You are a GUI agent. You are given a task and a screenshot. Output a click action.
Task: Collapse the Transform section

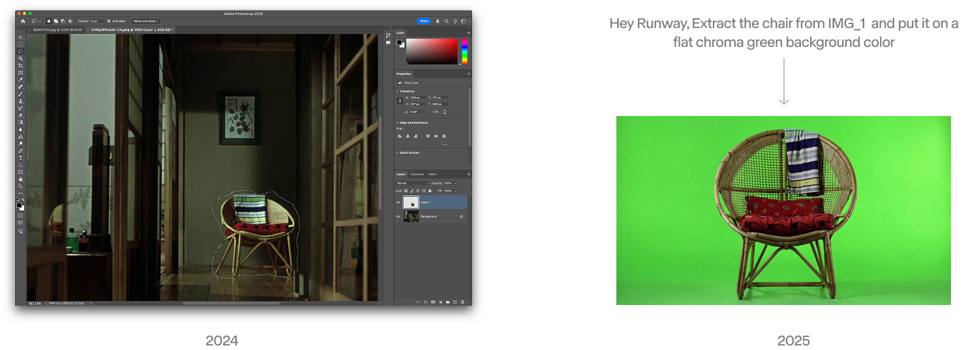click(397, 91)
